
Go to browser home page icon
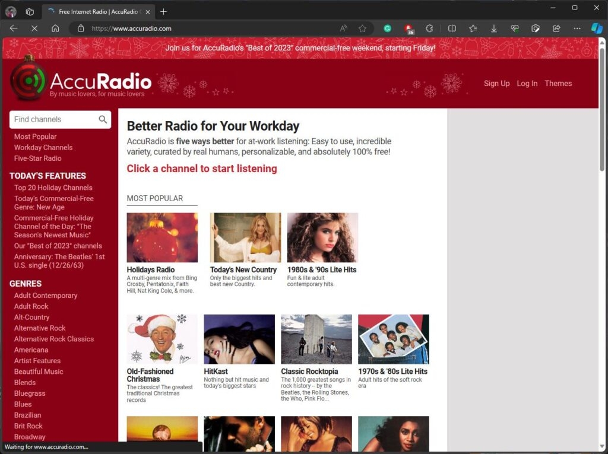pos(55,28)
